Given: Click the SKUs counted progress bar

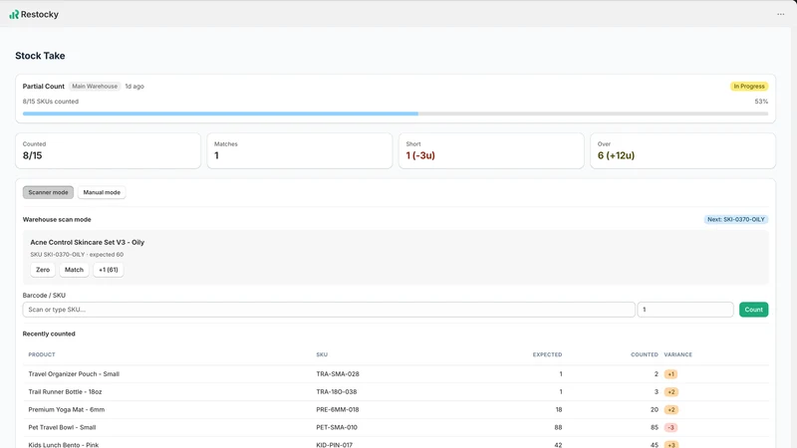Looking at the screenshot, I should click(x=396, y=113).
